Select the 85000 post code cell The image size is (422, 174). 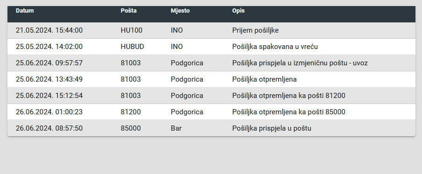pyautogui.click(x=130, y=128)
